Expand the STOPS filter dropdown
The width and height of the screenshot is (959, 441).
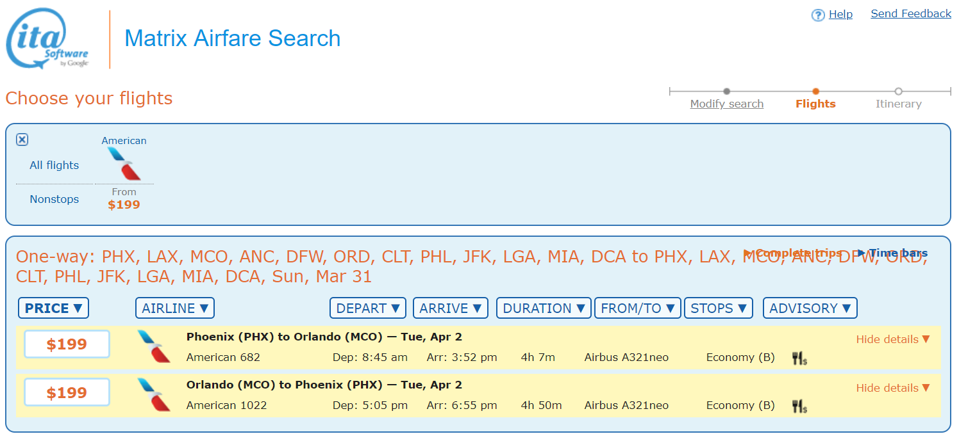pyautogui.click(x=718, y=308)
